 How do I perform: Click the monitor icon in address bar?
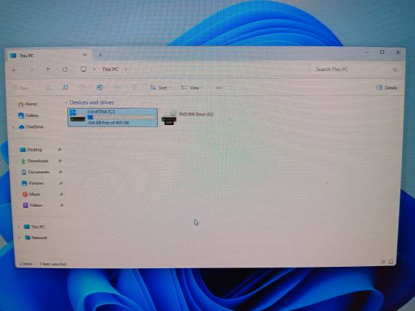pos(83,69)
